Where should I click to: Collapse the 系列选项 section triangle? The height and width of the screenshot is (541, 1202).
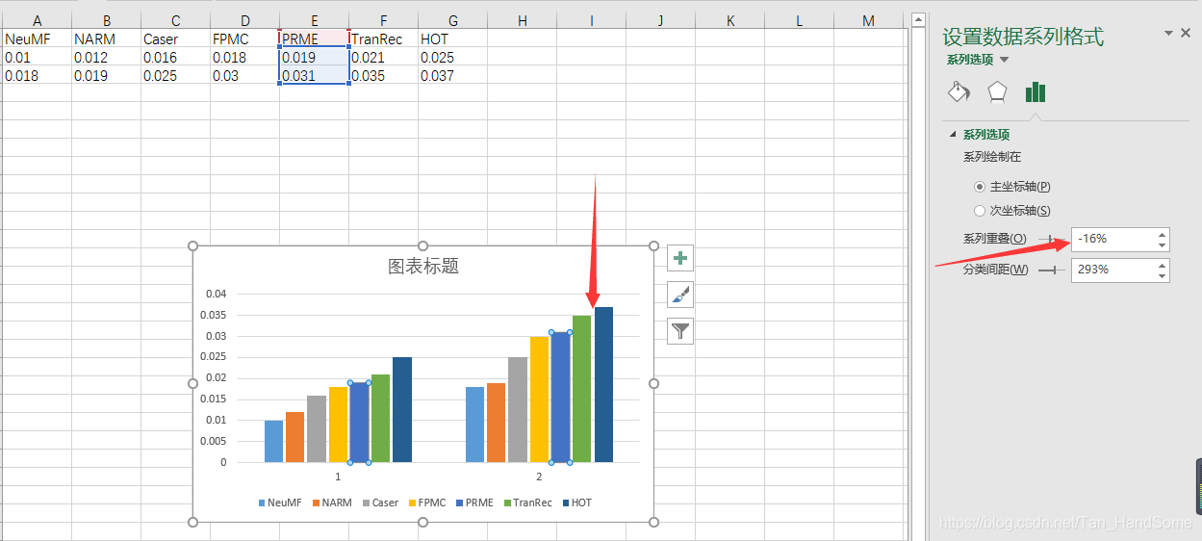(x=953, y=135)
